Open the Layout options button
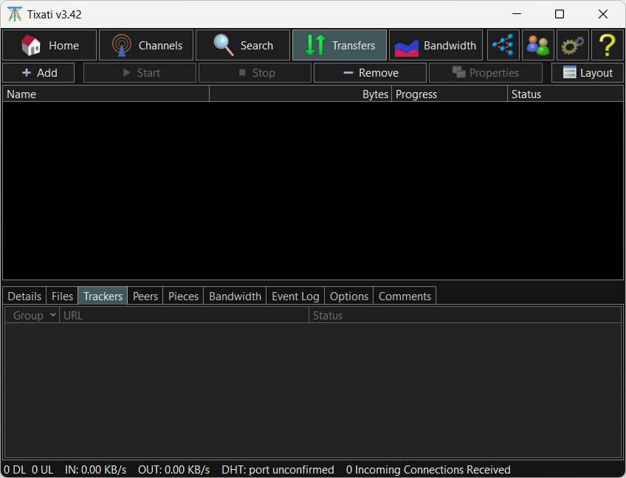This screenshot has height=478, width=626. pyautogui.click(x=588, y=72)
